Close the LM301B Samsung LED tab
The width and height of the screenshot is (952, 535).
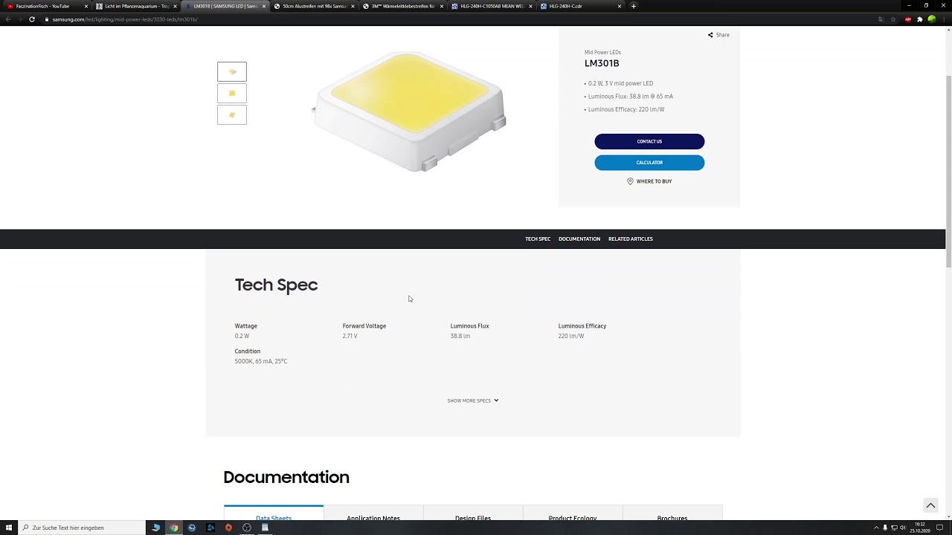pos(263,6)
